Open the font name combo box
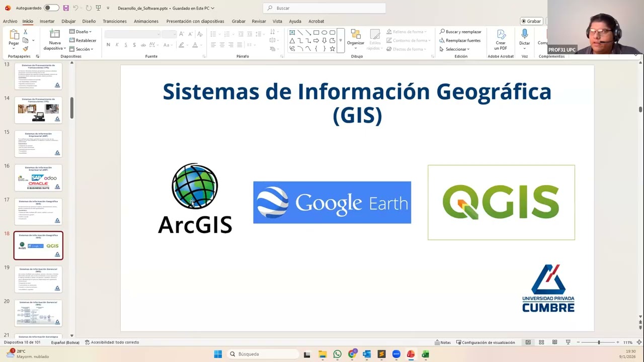This screenshot has height=362, width=644. tap(133, 34)
